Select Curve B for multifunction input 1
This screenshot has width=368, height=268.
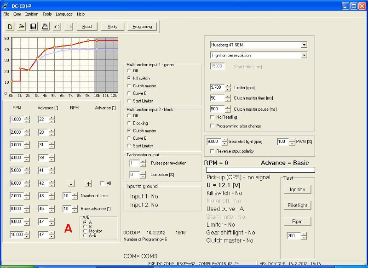[129, 93]
